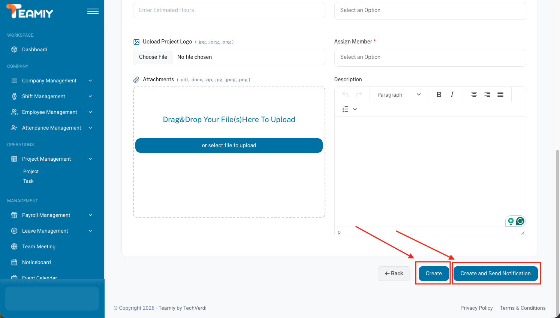Click Create and Send Notification button
This screenshot has height=318, width=560.
[x=495, y=273]
